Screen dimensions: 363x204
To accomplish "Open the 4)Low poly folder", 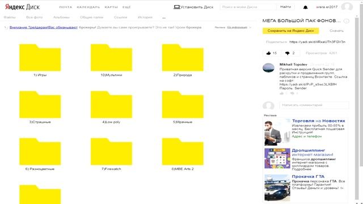I will click(x=111, y=104).
